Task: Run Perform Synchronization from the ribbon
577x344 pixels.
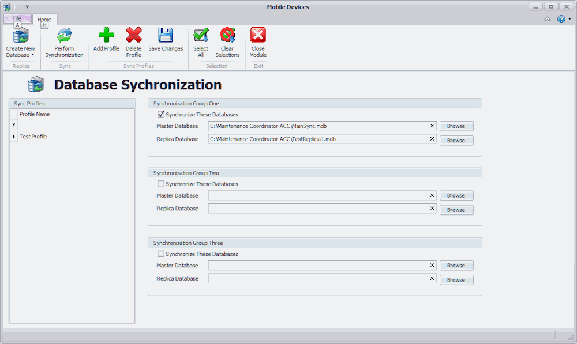Action: (x=64, y=36)
